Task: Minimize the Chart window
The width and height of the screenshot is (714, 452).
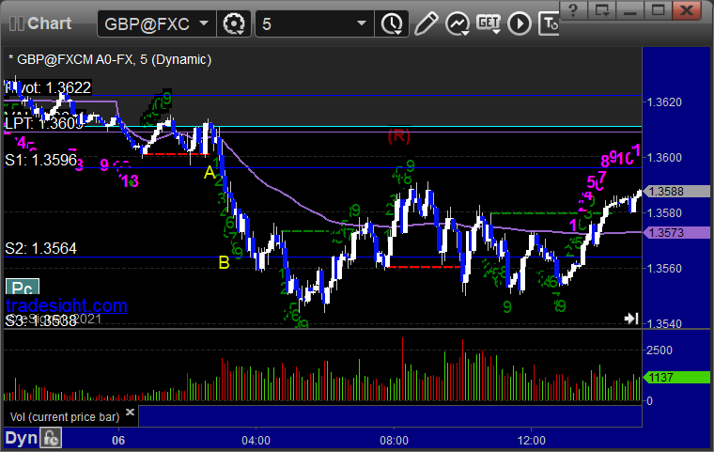Action: pyautogui.click(x=630, y=10)
